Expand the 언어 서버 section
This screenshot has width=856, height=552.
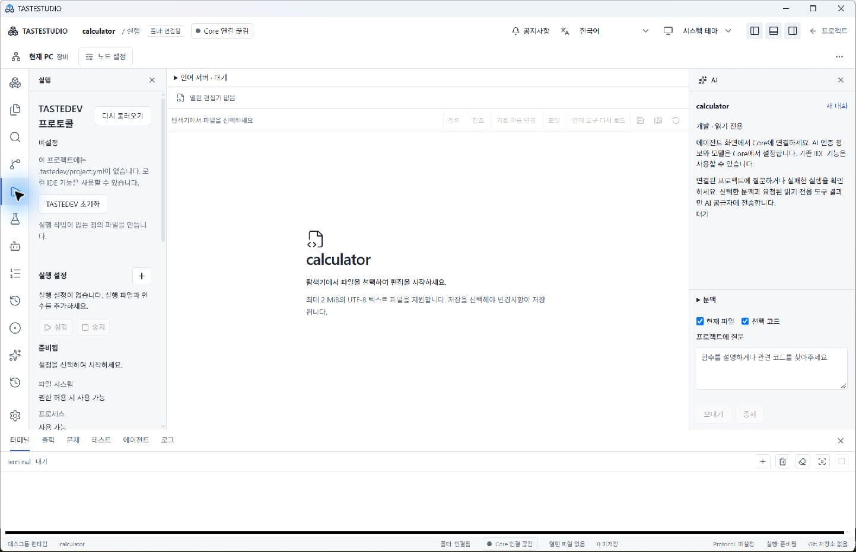pos(200,78)
